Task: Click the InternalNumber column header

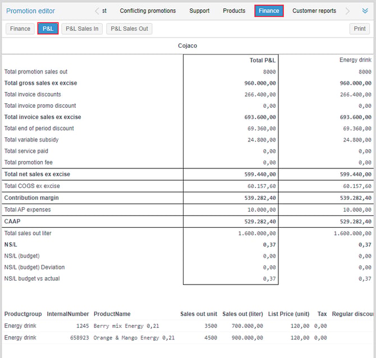Action: pyautogui.click(x=68, y=314)
